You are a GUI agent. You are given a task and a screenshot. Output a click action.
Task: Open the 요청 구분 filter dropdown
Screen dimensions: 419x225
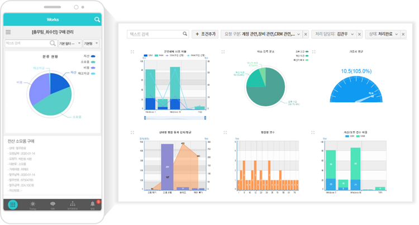click(x=299, y=34)
